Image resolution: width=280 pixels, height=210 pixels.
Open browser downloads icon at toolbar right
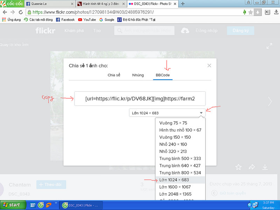pos(276,12)
